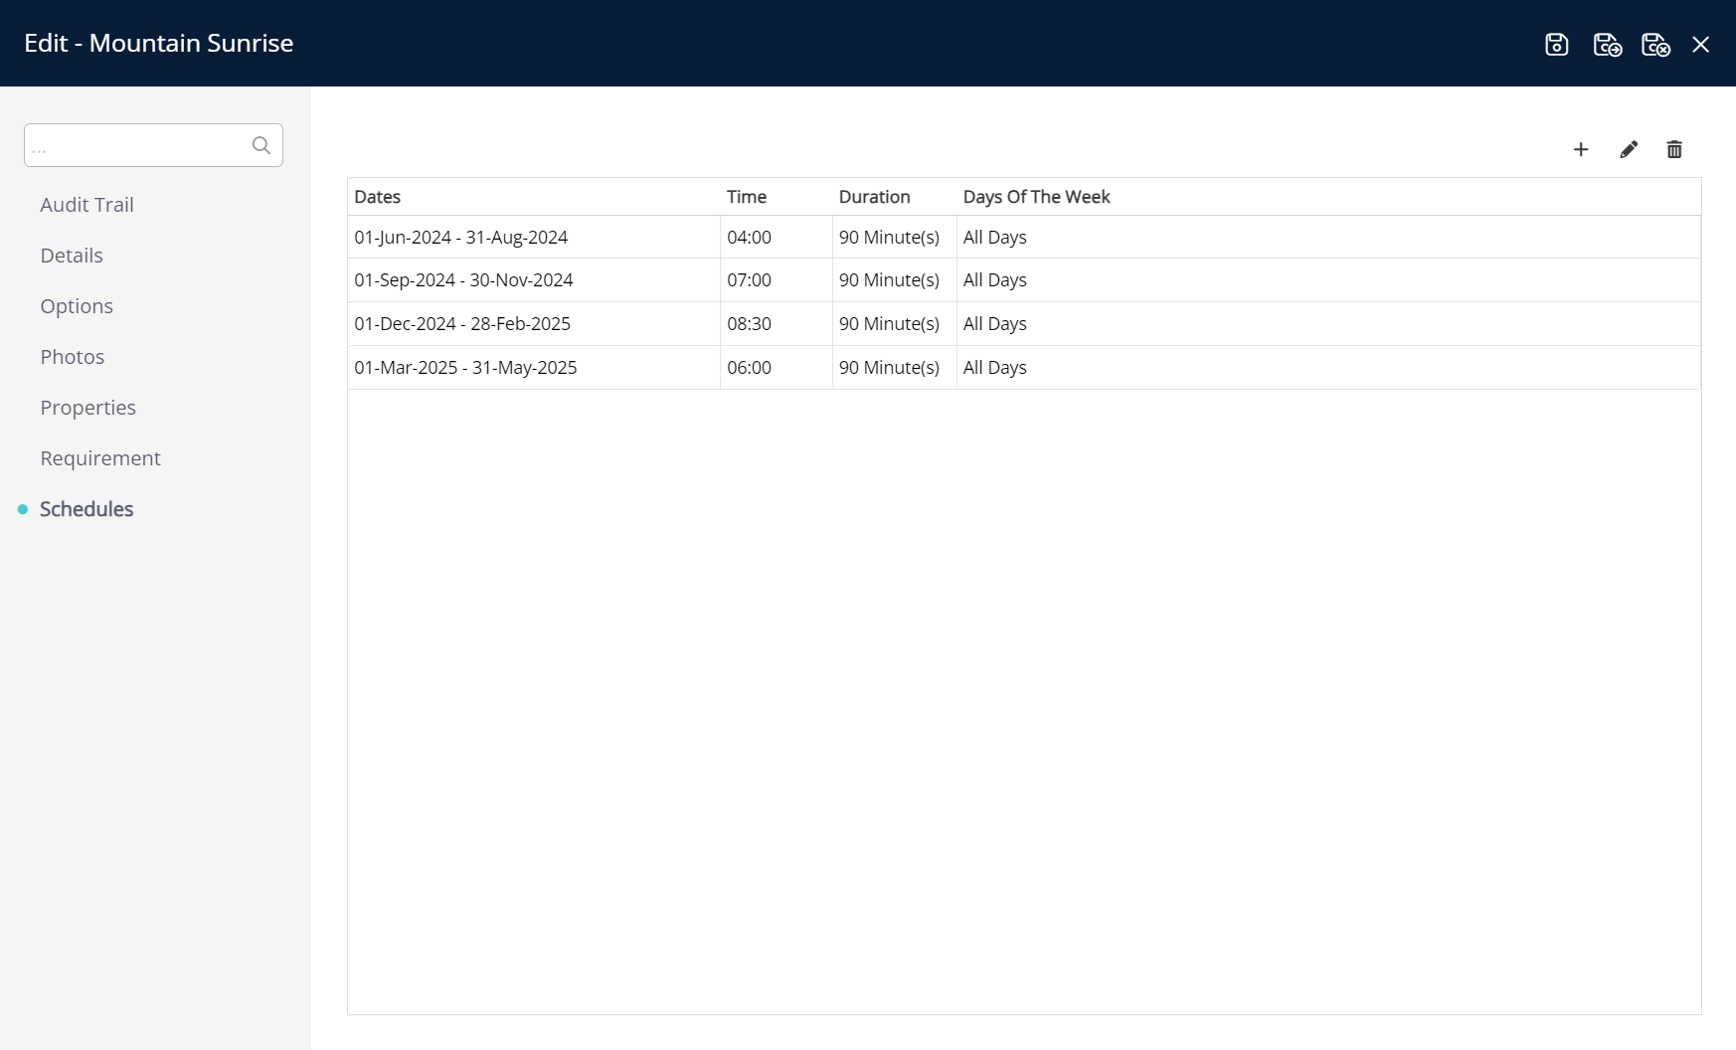The width and height of the screenshot is (1736, 1050).
Task: Open the Requirement section
Action: [x=100, y=457]
